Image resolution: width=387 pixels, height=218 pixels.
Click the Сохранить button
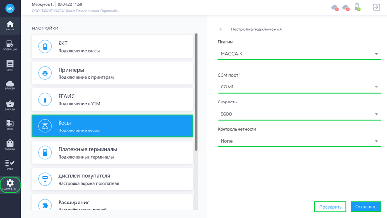pyautogui.click(x=366, y=207)
